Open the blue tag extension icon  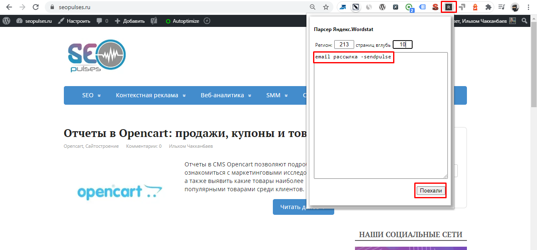point(422,7)
